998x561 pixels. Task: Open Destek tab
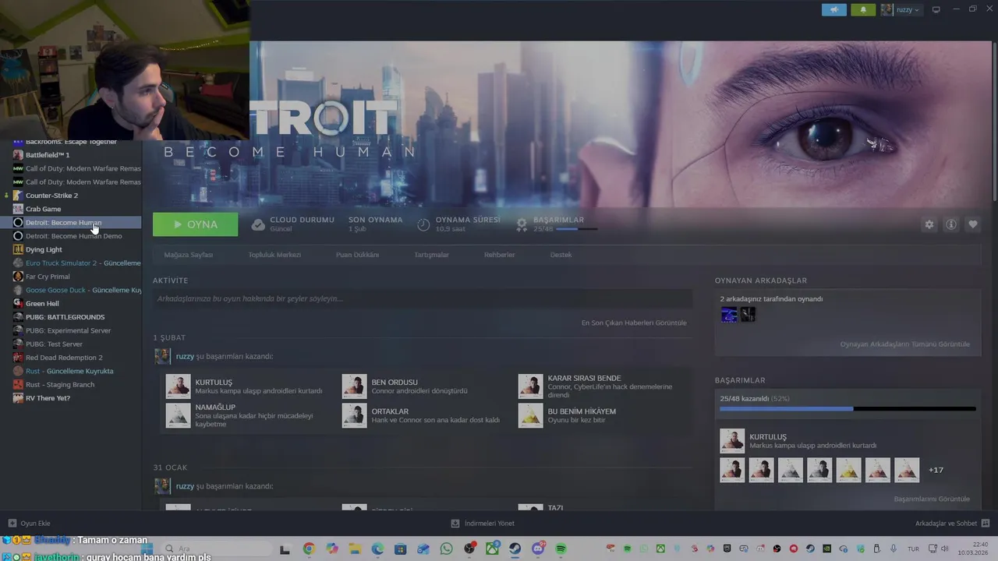point(561,255)
